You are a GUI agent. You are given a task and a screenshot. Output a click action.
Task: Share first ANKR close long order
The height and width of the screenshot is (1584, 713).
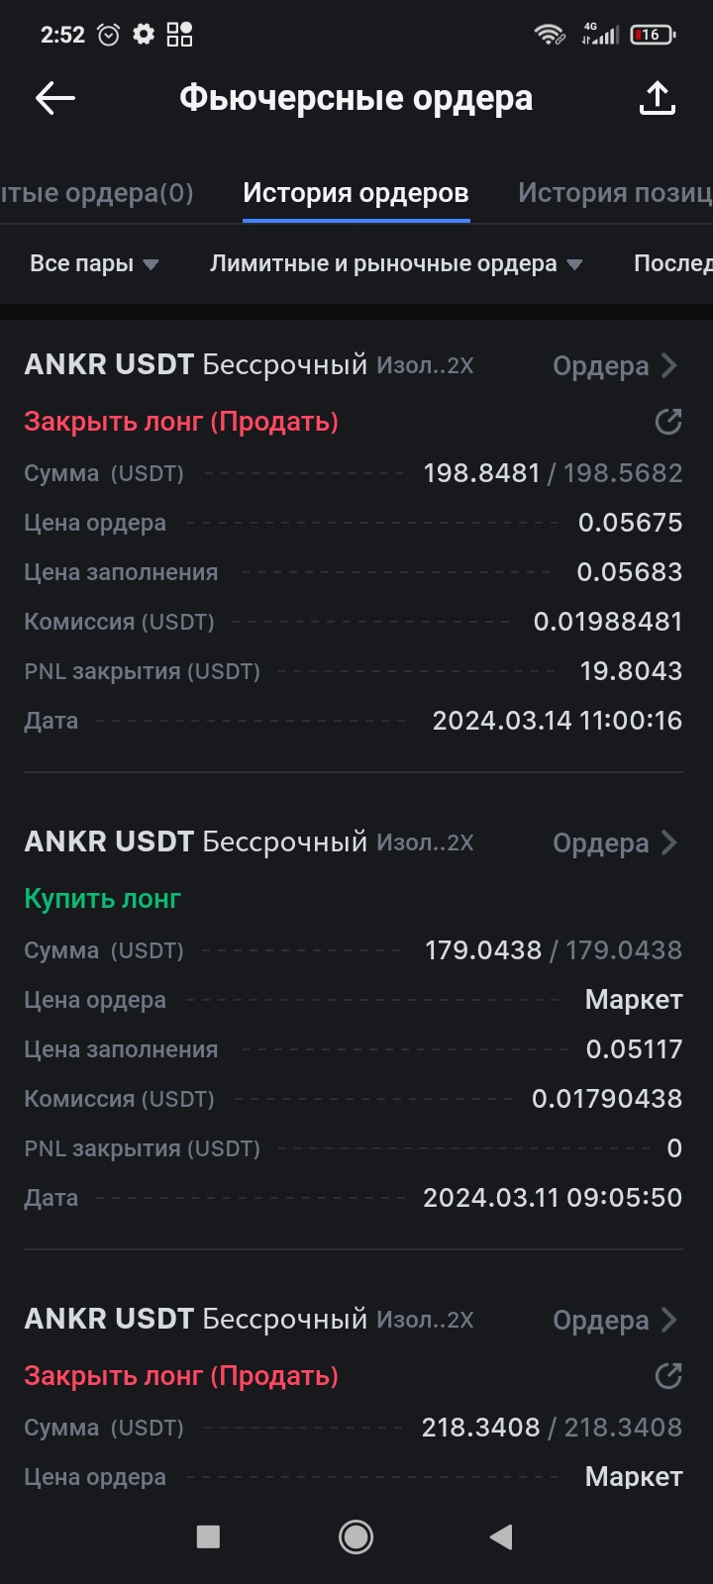coord(668,422)
